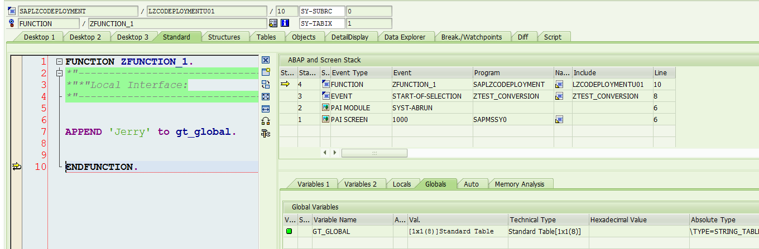
Task: Click the green status box of GT_GLOBAL
Action: tap(289, 231)
